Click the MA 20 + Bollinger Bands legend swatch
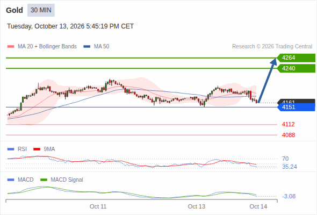This screenshot has width=317, height=215. point(11,47)
